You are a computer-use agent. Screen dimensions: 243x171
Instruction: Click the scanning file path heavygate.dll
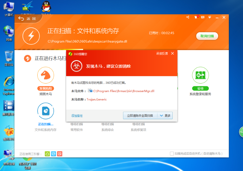click(x=87, y=41)
